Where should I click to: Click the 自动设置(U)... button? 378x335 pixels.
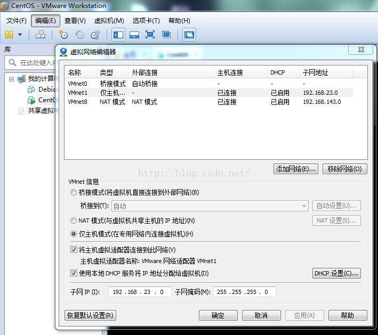(336, 206)
